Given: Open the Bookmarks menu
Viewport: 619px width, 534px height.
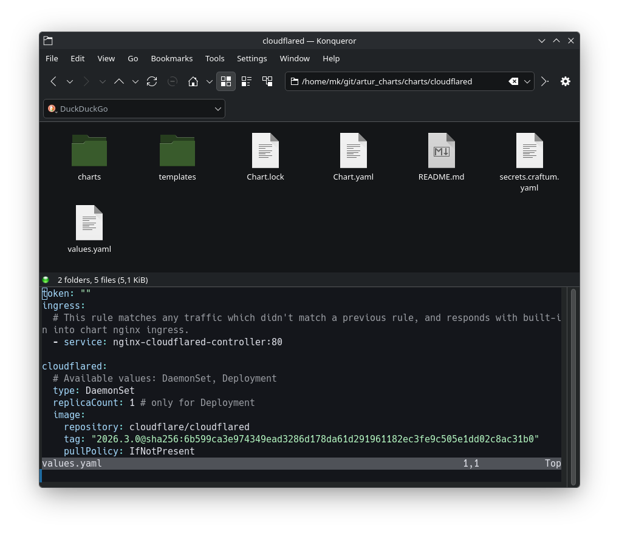Looking at the screenshot, I should [x=172, y=59].
